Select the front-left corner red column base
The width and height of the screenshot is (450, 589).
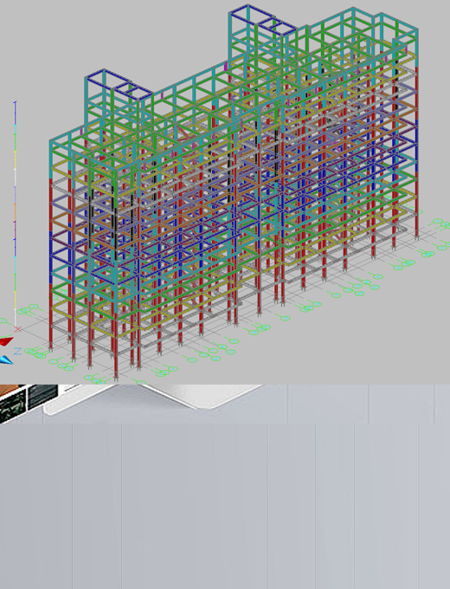[x=51, y=346]
